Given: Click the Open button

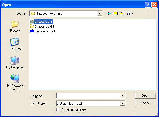Looking at the screenshot, I should pyautogui.click(x=145, y=96).
